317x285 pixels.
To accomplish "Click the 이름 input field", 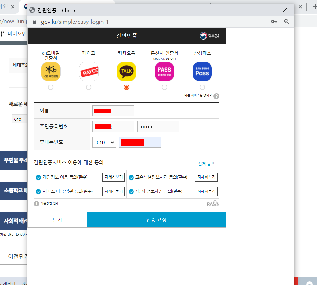I will coord(113,111).
